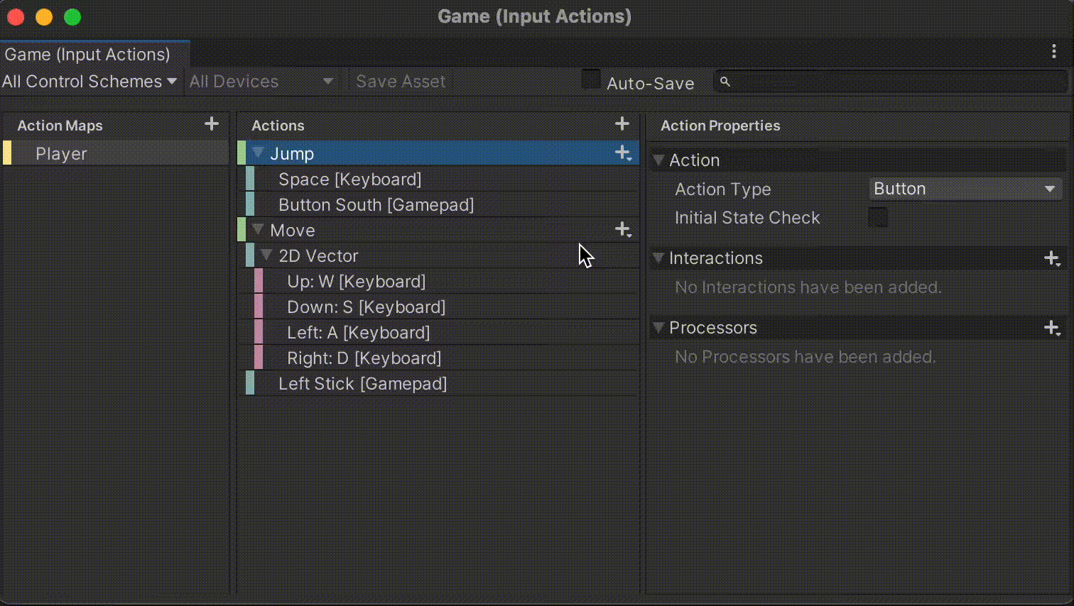1074x606 pixels.
Task: Add a binding to the Jump action
Action: pos(623,153)
